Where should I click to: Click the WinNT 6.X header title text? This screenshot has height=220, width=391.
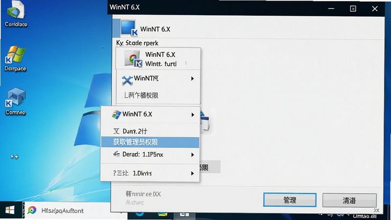pyautogui.click(x=155, y=29)
